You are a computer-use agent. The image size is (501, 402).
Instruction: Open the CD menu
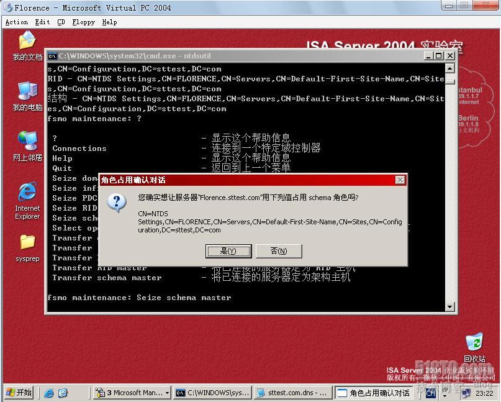tap(61, 22)
